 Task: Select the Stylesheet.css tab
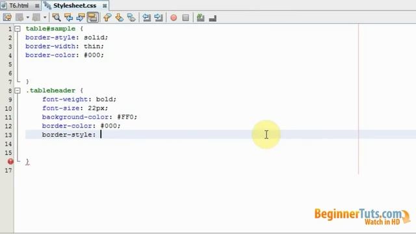click(x=75, y=6)
